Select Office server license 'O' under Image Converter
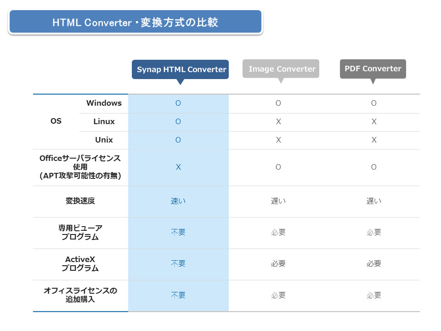The width and height of the screenshot is (441, 331). 278,167
